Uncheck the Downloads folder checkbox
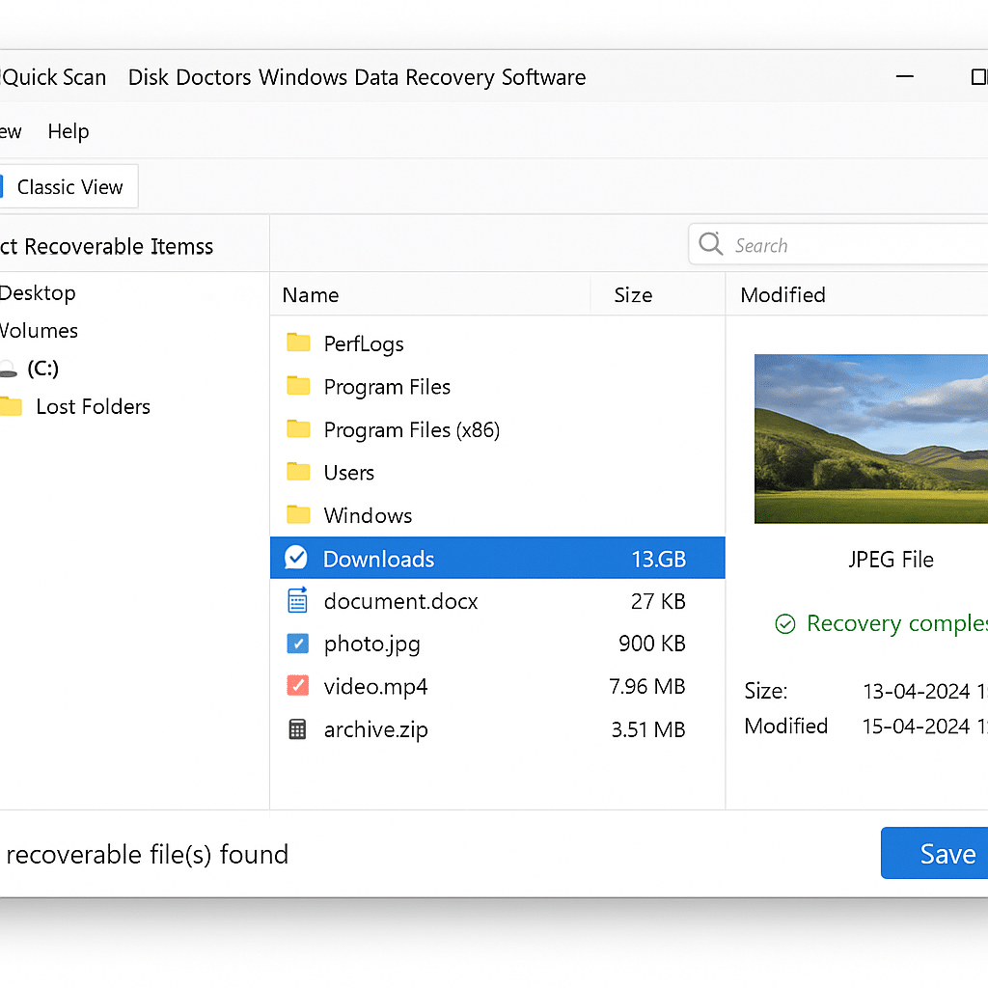This screenshot has height=988, width=988. pos(295,558)
